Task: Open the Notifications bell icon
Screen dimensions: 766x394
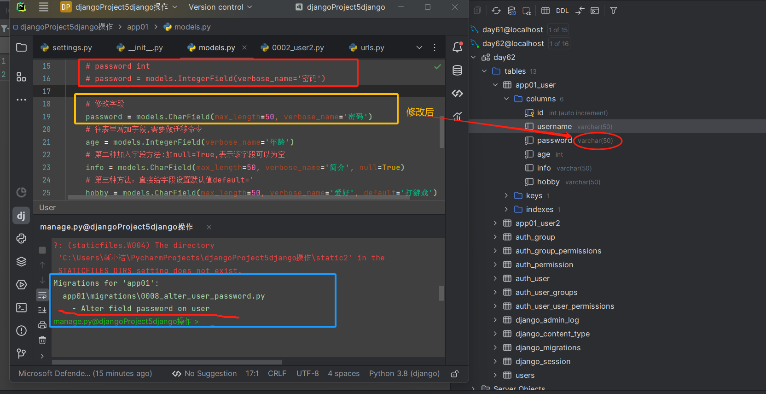Action: 457,47
